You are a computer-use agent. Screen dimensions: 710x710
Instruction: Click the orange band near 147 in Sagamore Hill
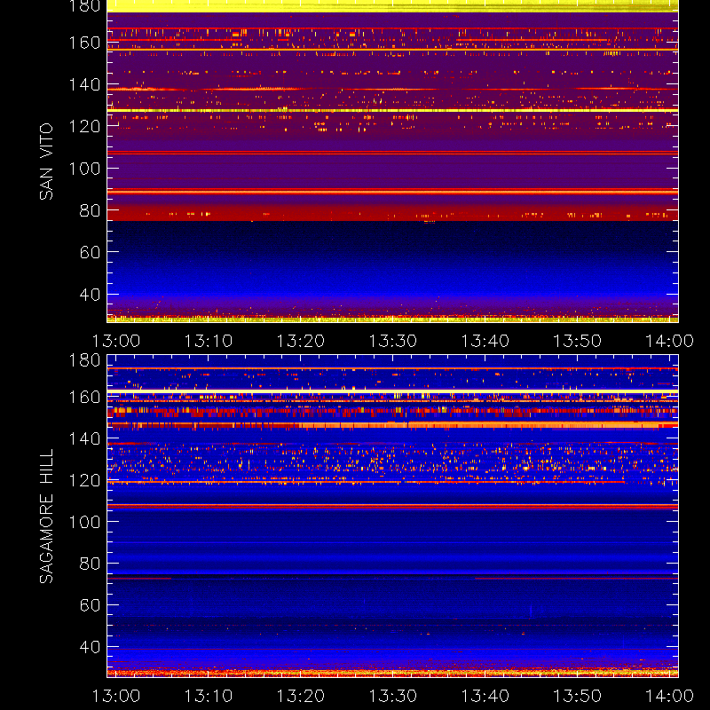392,425
